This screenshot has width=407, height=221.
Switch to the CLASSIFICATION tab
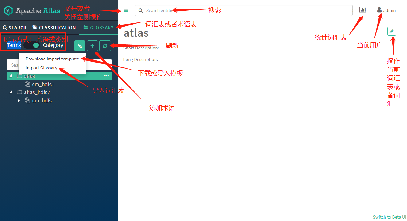[x=54, y=28]
